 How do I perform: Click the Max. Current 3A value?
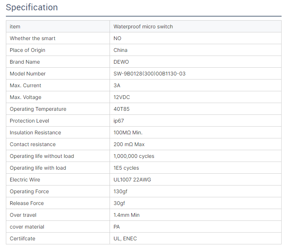coord(117,85)
